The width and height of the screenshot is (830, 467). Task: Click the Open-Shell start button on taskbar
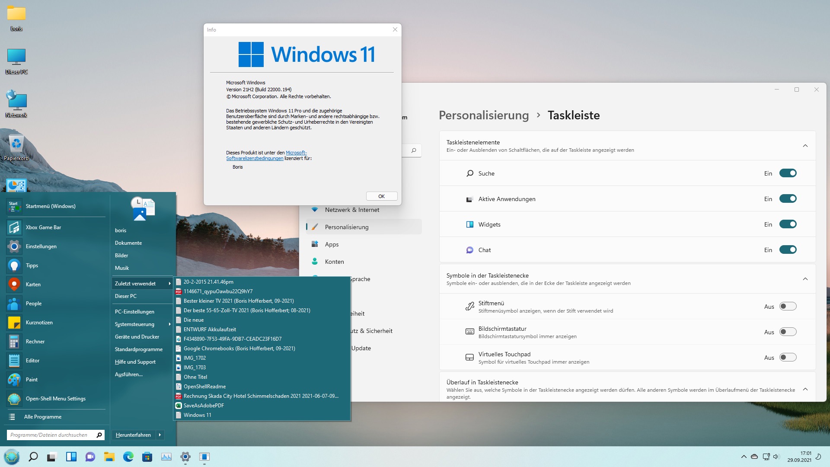[x=12, y=457]
